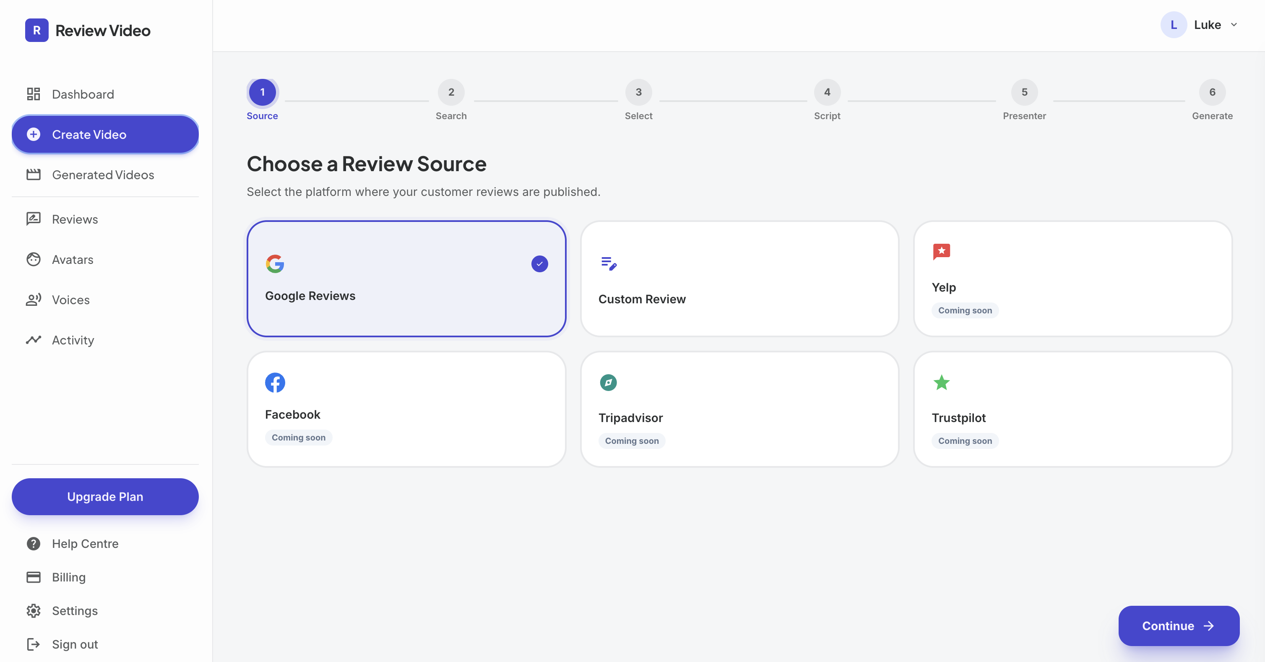
Task: Select the Yelp source card
Action: coord(1072,279)
